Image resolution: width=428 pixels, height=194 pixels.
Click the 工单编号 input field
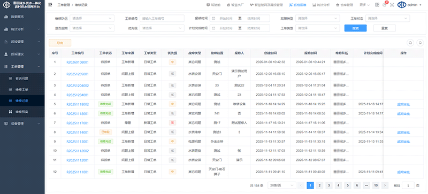[162, 18]
